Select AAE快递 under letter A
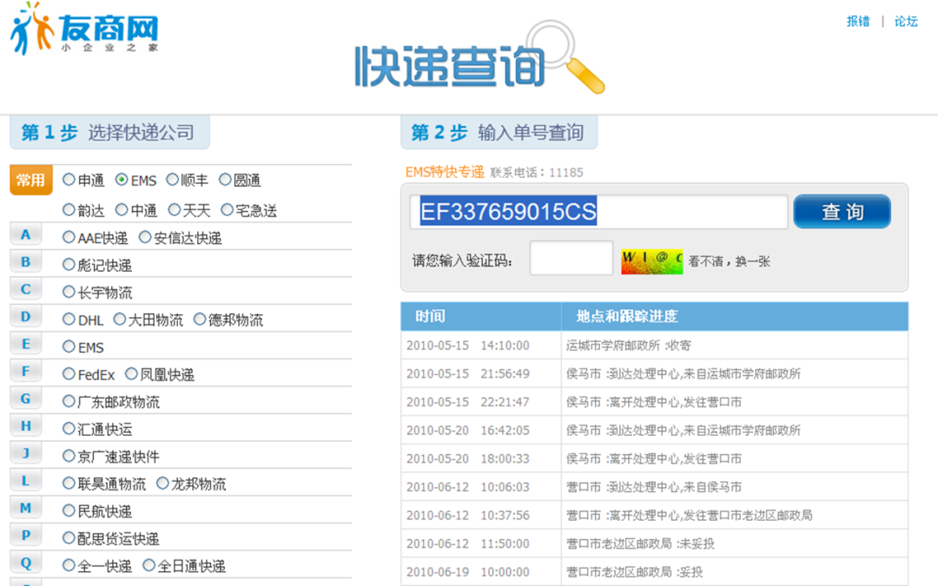The height and width of the screenshot is (586, 938). point(69,237)
